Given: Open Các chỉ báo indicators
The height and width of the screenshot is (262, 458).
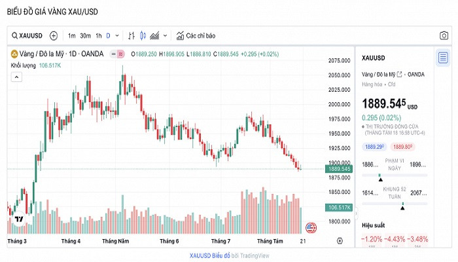Looking at the screenshot, I should tap(195, 35).
